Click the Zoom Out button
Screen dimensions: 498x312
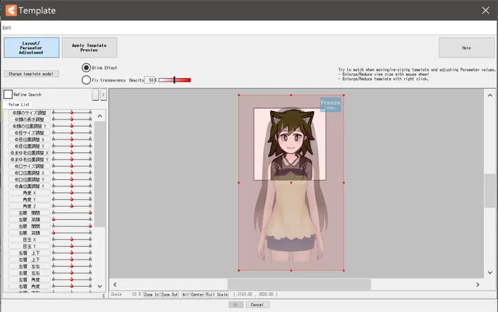point(170,294)
